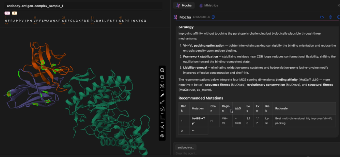Click the branching nodes icon in viewer toolbar
This screenshot has width=340, height=157.
[x=162, y=127]
